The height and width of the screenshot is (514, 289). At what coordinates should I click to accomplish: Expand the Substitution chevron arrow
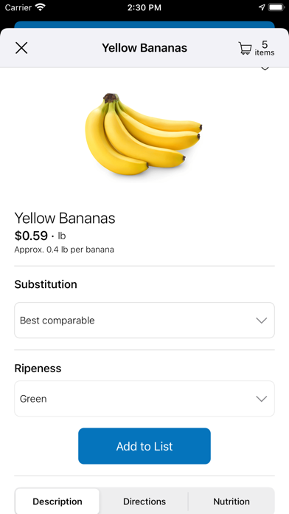(x=262, y=321)
